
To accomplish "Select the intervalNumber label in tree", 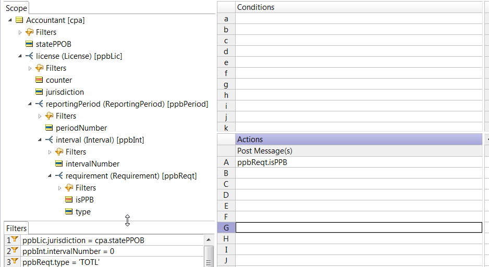I will [93, 163].
